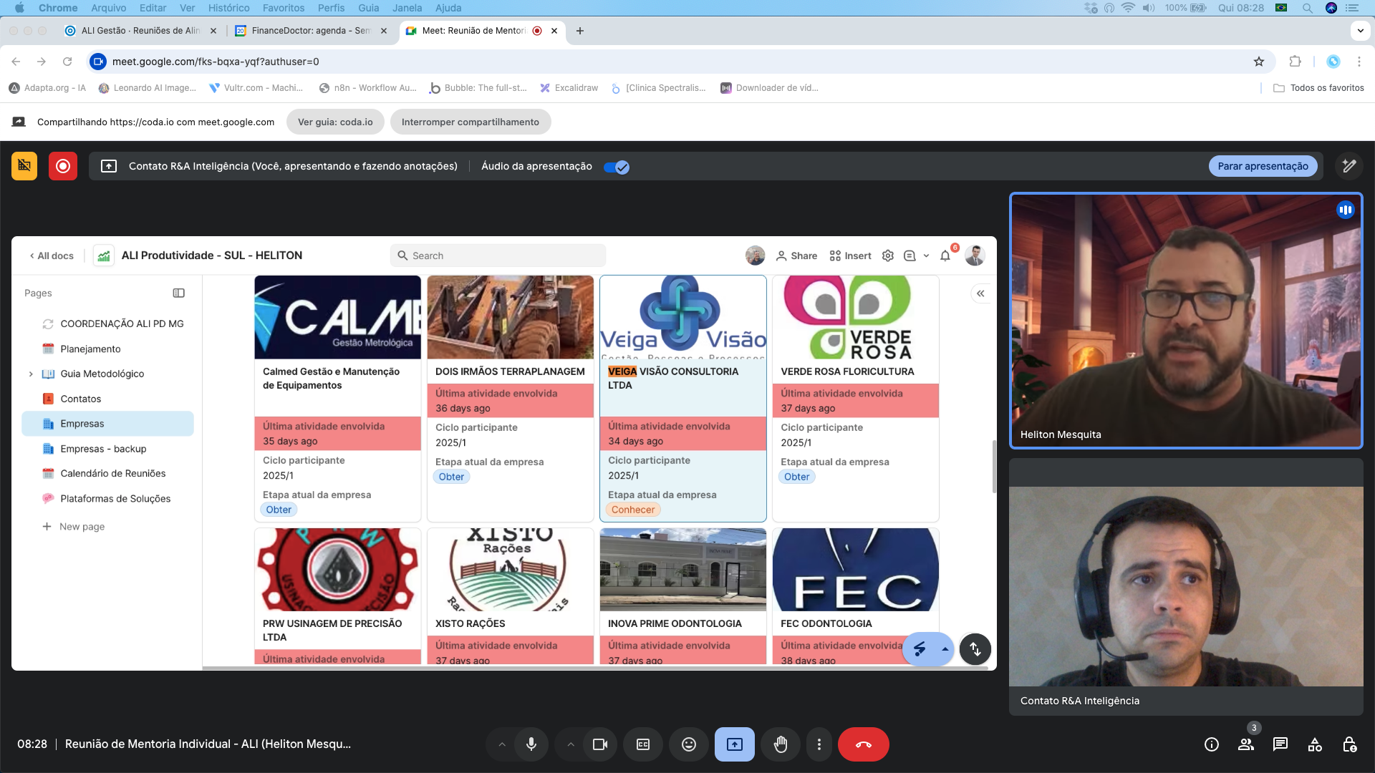Open meeting details info icon
The image size is (1375, 773).
[1212, 744]
